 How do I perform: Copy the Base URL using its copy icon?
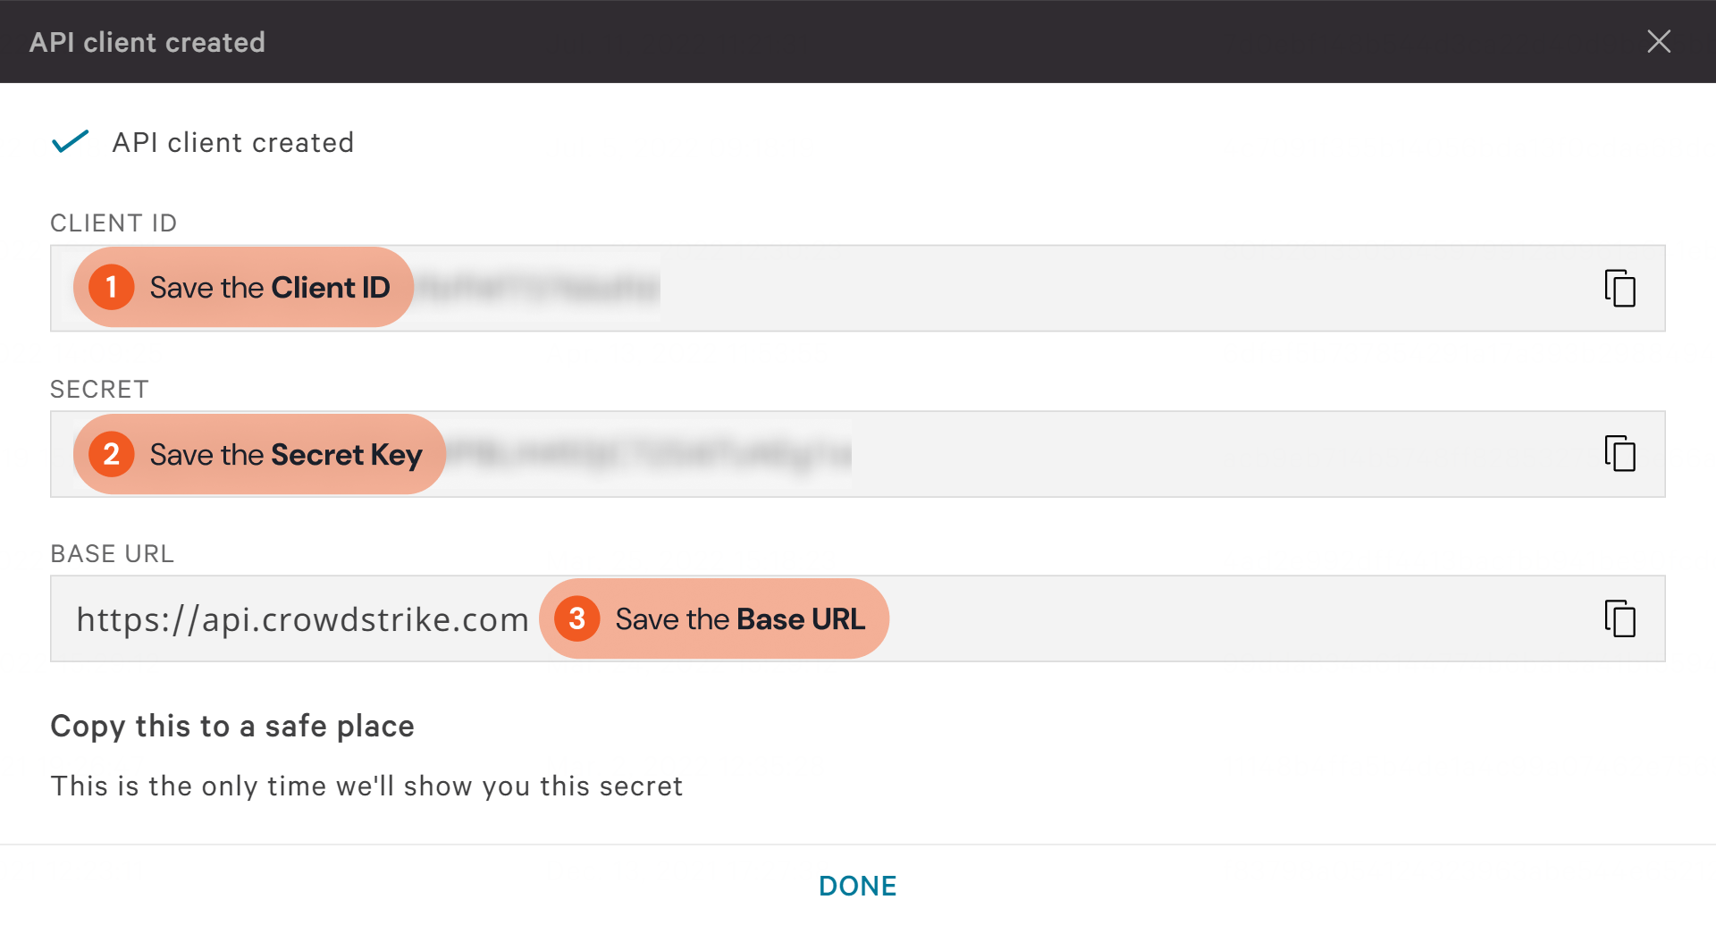point(1619,618)
